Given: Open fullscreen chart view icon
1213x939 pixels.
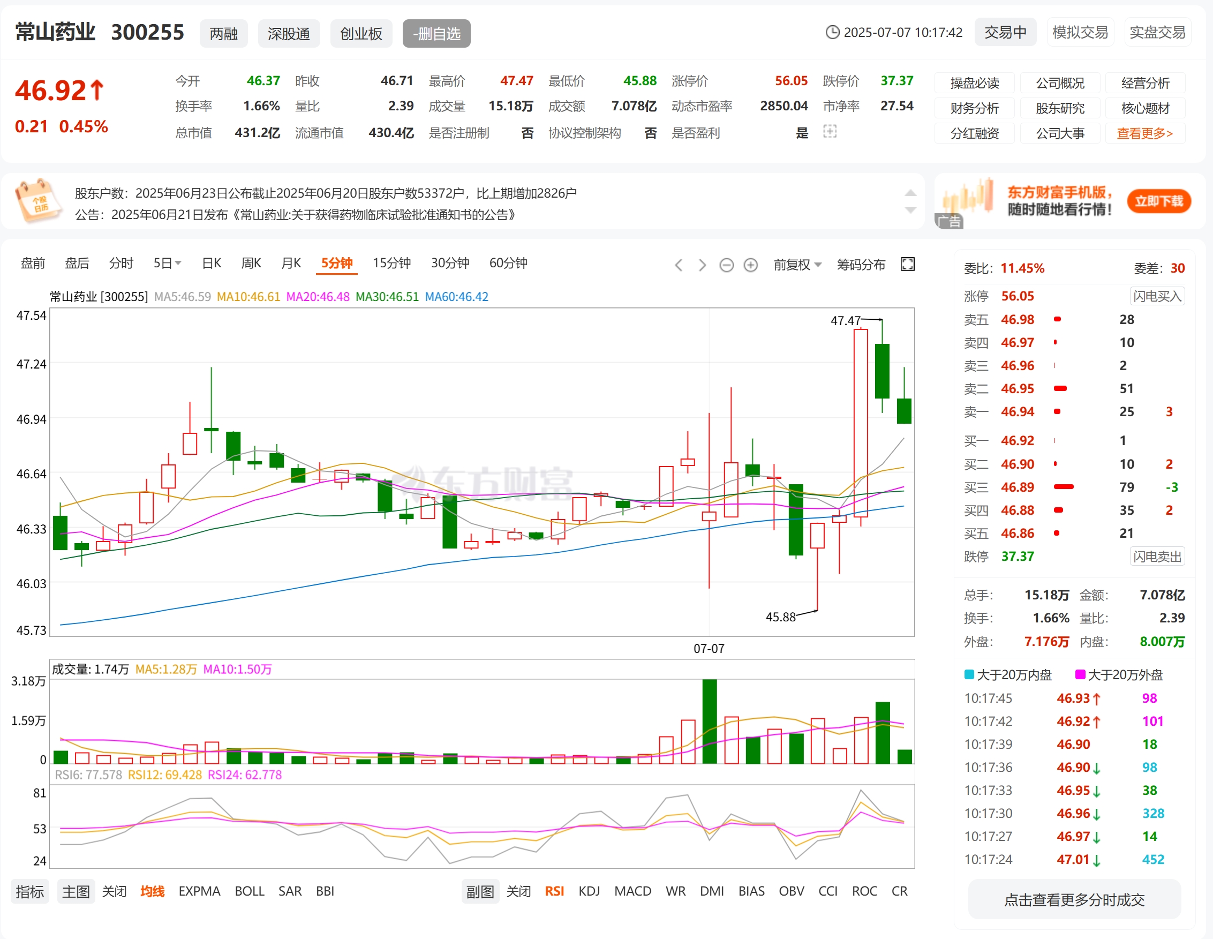Looking at the screenshot, I should [908, 264].
